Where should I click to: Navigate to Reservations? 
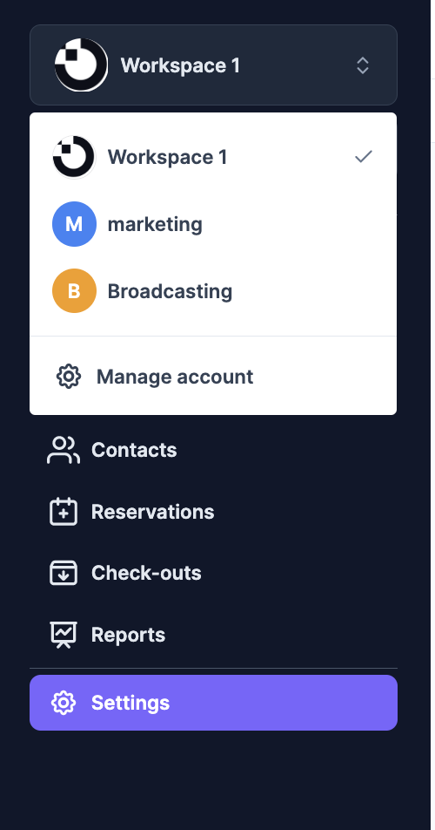coord(213,512)
